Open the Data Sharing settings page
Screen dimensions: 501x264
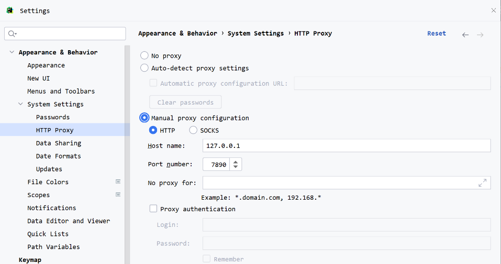click(59, 143)
